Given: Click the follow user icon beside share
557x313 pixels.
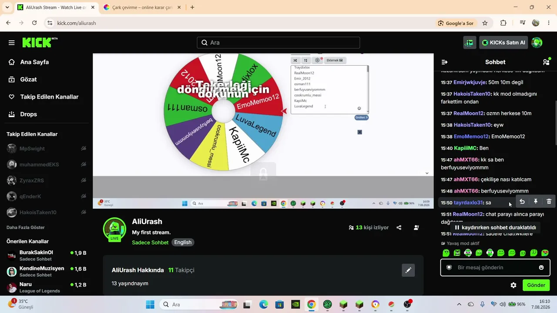Looking at the screenshot, I should point(416,227).
